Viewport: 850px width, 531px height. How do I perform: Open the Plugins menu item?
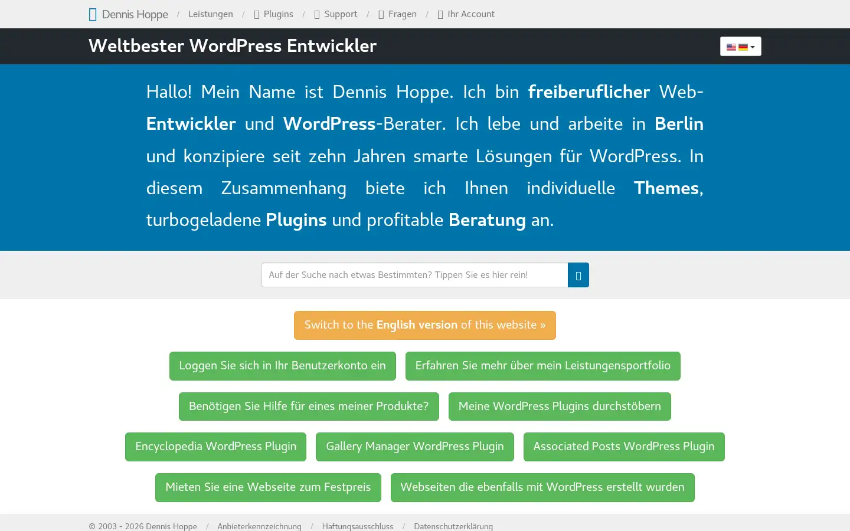point(278,14)
